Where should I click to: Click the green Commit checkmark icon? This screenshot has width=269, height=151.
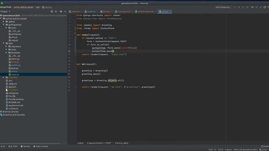[261, 7]
